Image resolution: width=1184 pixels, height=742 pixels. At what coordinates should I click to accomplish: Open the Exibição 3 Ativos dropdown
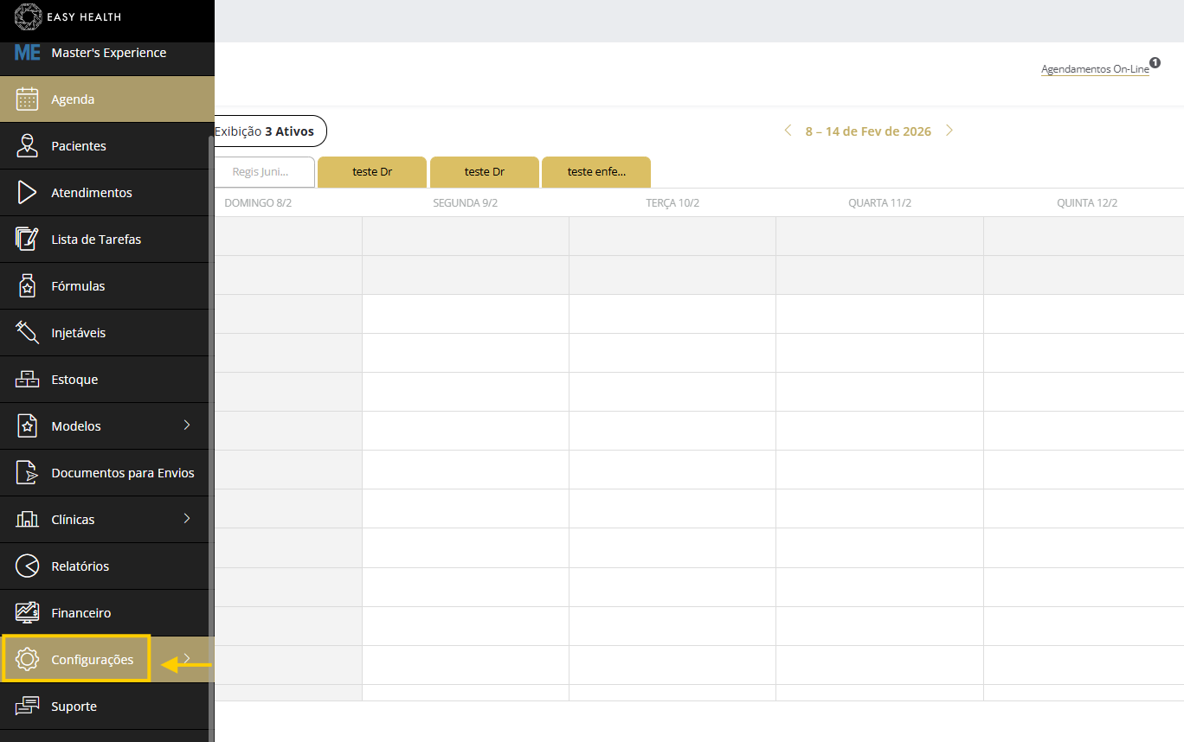pyautogui.click(x=269, y=131)
